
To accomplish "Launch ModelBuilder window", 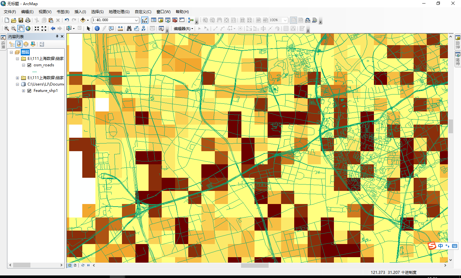I will point(191,20).
